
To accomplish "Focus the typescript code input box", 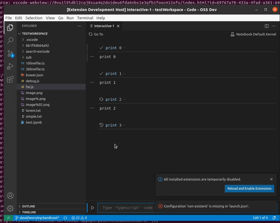I will pos(126,208).
